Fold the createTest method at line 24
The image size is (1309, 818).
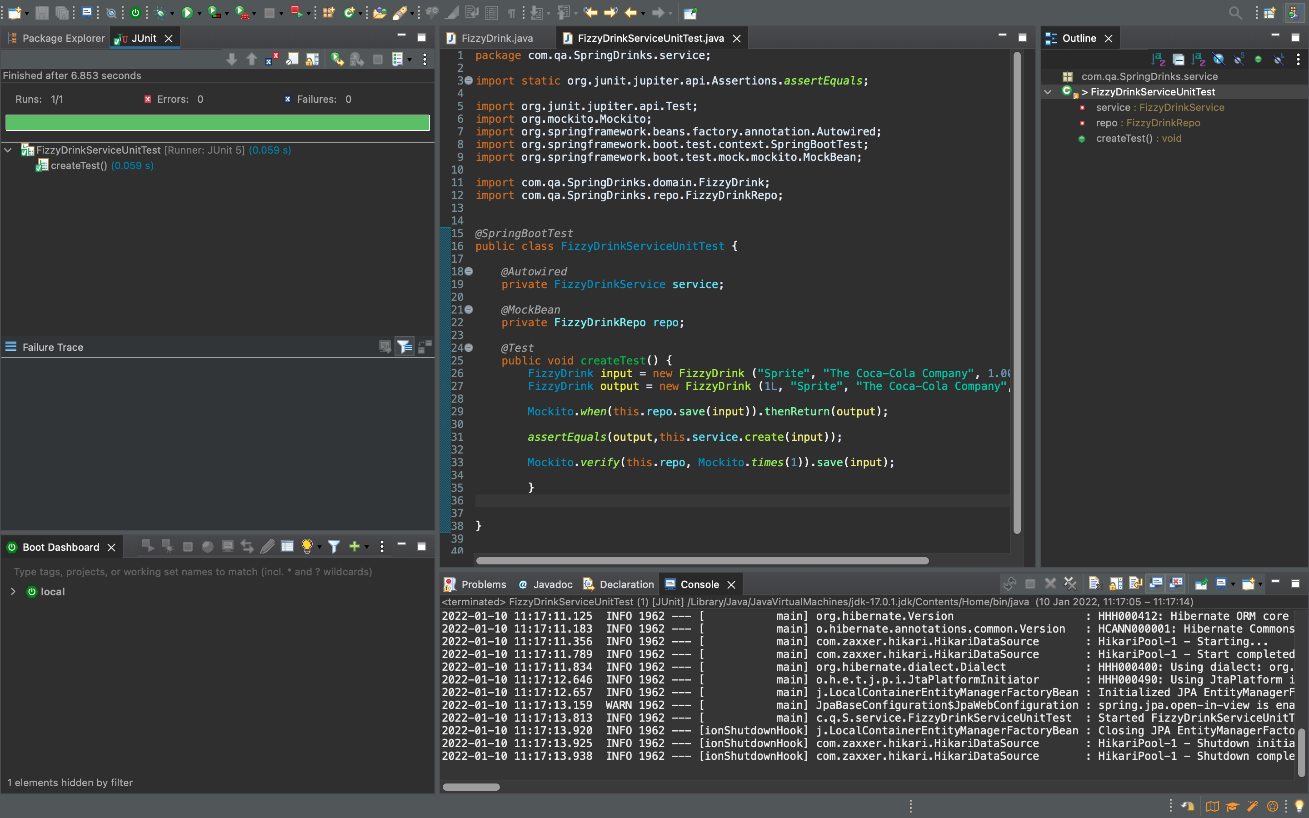click(x=469, y=348)
